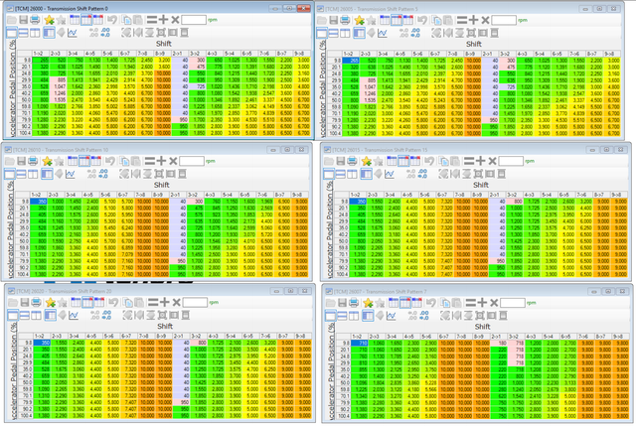Paste icon in Shift Pattern 5 window
This screenshot has height=428, width=636.
(x=448, y=20)
